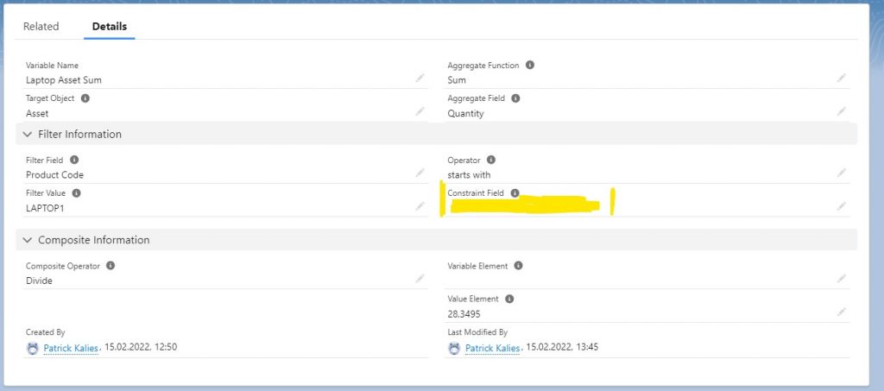Image resolution: width=884 pixels, height=391 pixels.
Task: Click the Variable Element edit pencil
Action: pyautogui.click(x=841, y=278)
